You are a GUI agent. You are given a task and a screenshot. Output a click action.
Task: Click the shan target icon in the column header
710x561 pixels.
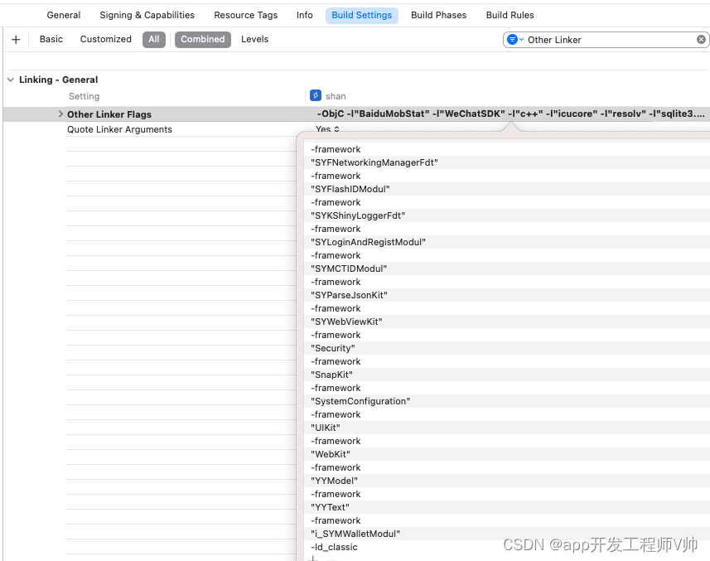315,95
